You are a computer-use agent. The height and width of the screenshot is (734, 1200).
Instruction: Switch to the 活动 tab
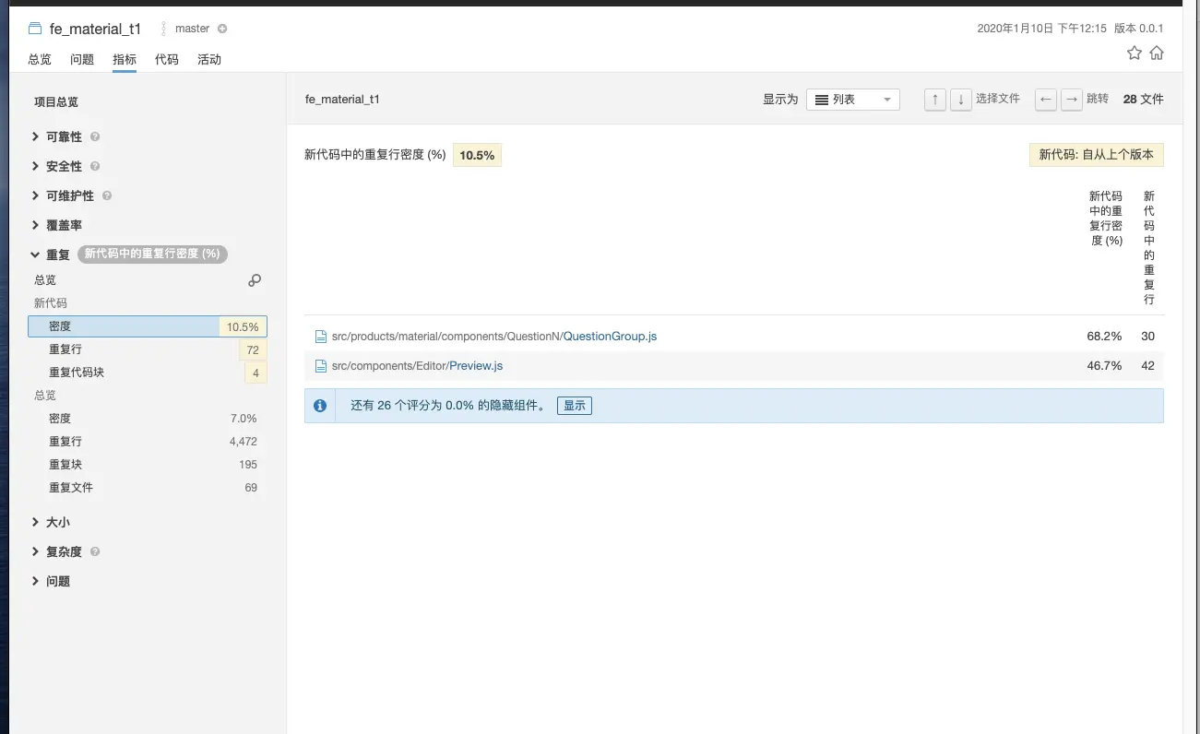209,59
